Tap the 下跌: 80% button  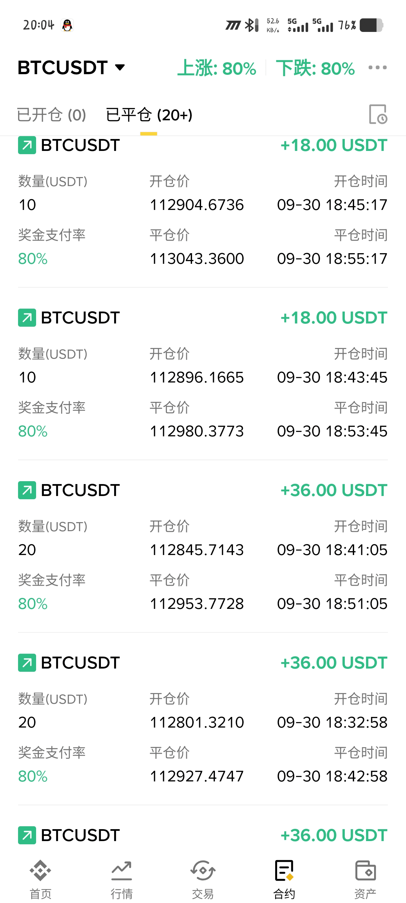[315, 68]
